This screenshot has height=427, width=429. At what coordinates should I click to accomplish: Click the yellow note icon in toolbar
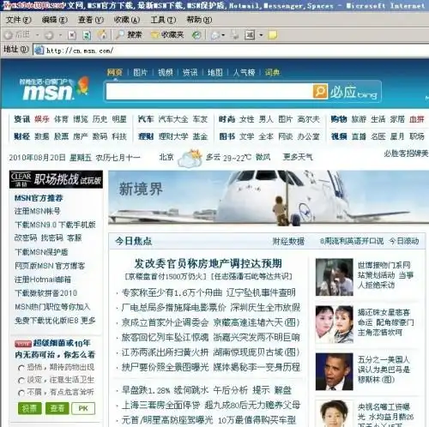(x=273, y=35)
